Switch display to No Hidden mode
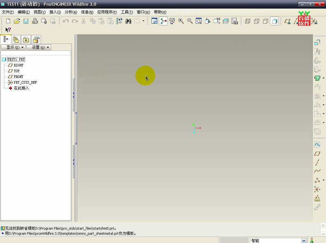Screen dimensions: 326x243 click(x=266, y=21)
